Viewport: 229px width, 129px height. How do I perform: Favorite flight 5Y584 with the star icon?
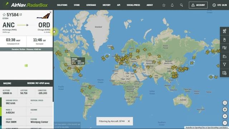click(4, 15)
